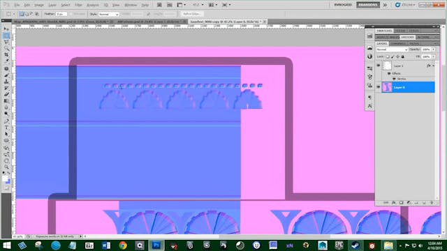Click the Feather input field
Screen dimensions: 447x251
tap(61, 14)
